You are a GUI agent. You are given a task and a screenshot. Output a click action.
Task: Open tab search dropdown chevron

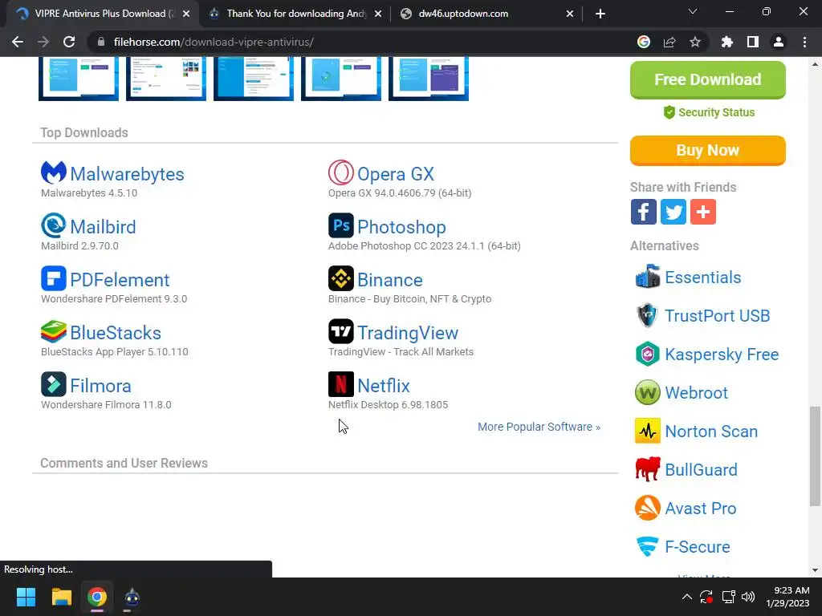693,11
